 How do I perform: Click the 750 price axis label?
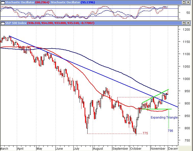187,141
